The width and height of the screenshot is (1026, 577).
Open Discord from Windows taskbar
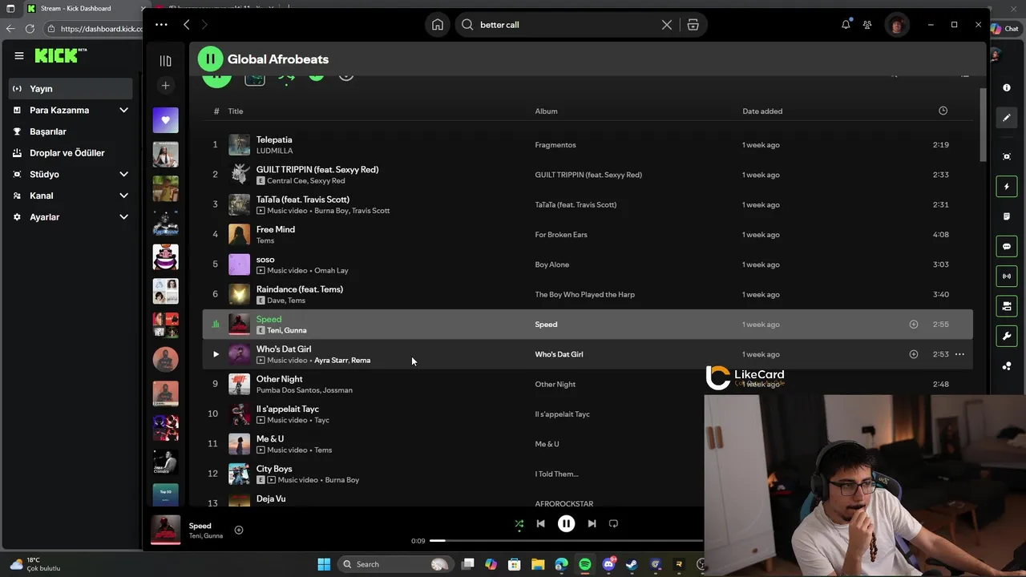[x=608, y=564]
